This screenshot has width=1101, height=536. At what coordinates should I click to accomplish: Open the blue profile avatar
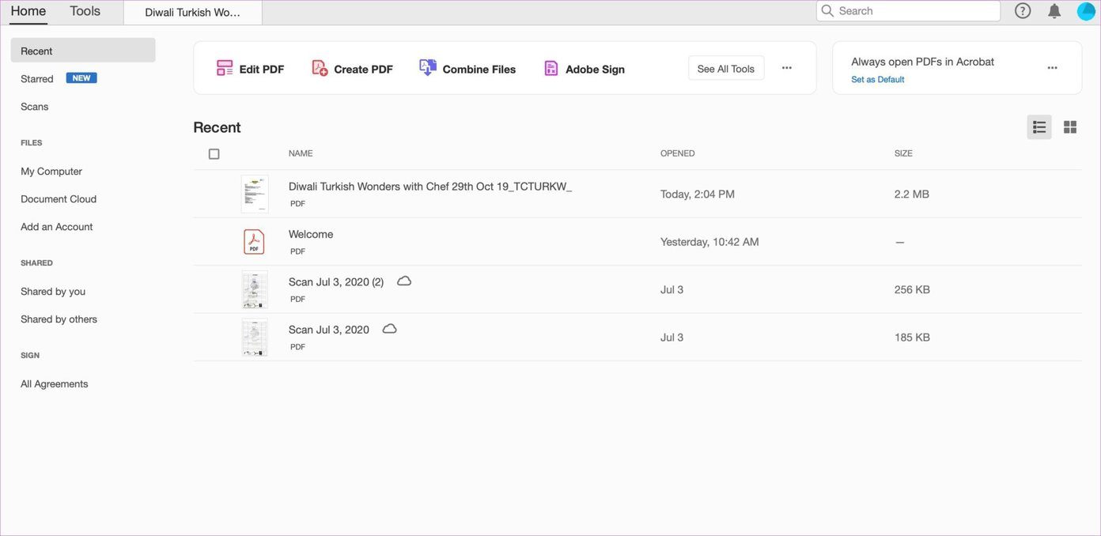(x=1086, y=11)
